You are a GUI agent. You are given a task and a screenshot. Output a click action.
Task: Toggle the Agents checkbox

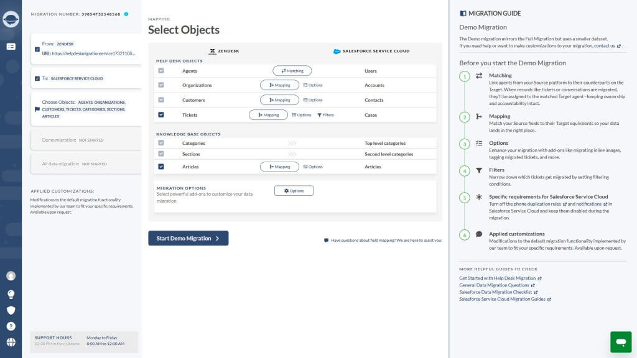pyautogui.click(x=161, y=71)
